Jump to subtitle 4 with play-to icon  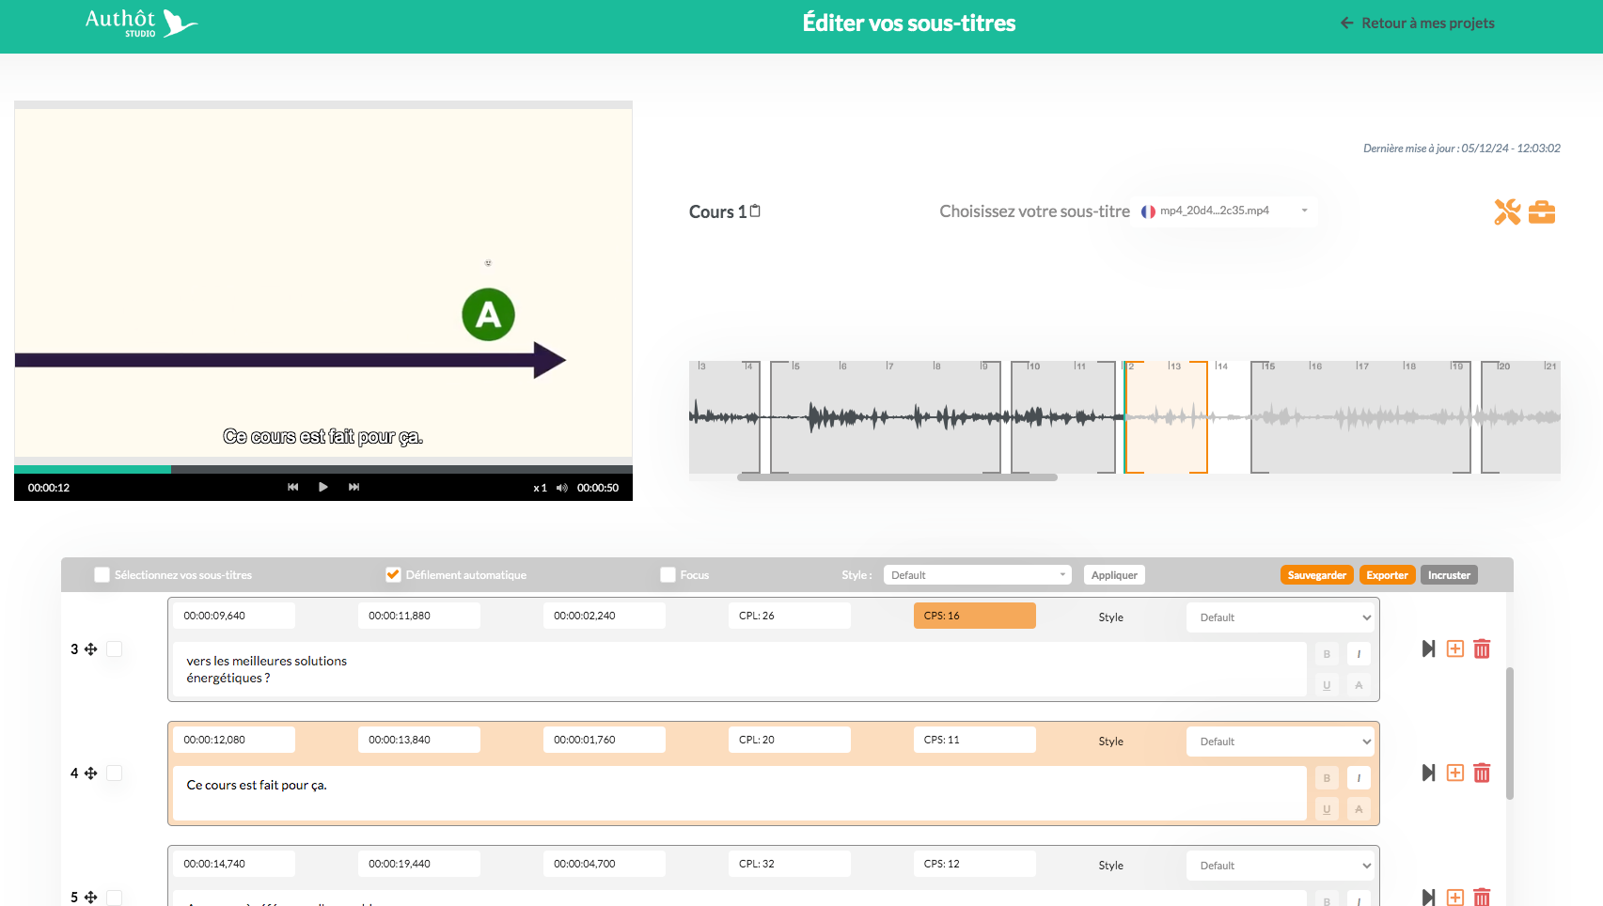point(1428,773)
